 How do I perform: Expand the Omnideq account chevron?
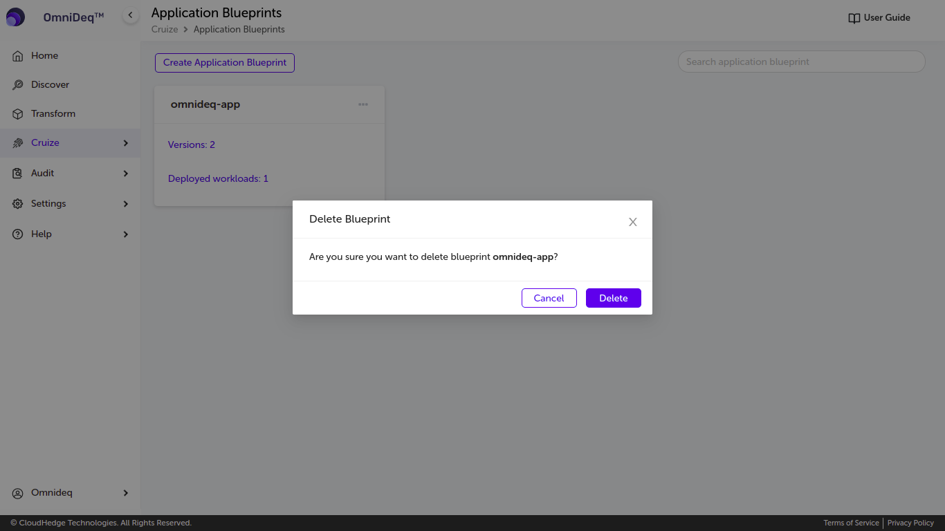pos(126,493)
